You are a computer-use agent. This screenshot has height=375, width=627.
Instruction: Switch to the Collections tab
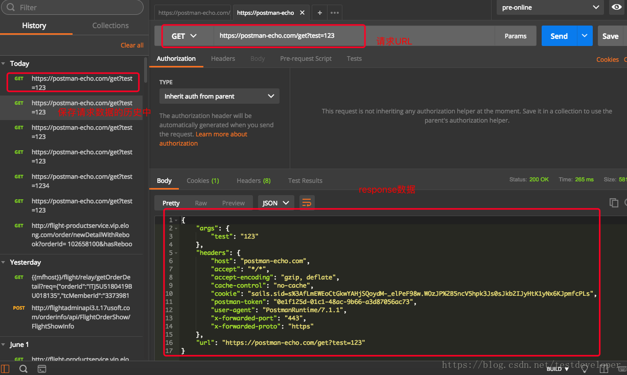coord(110,26)
